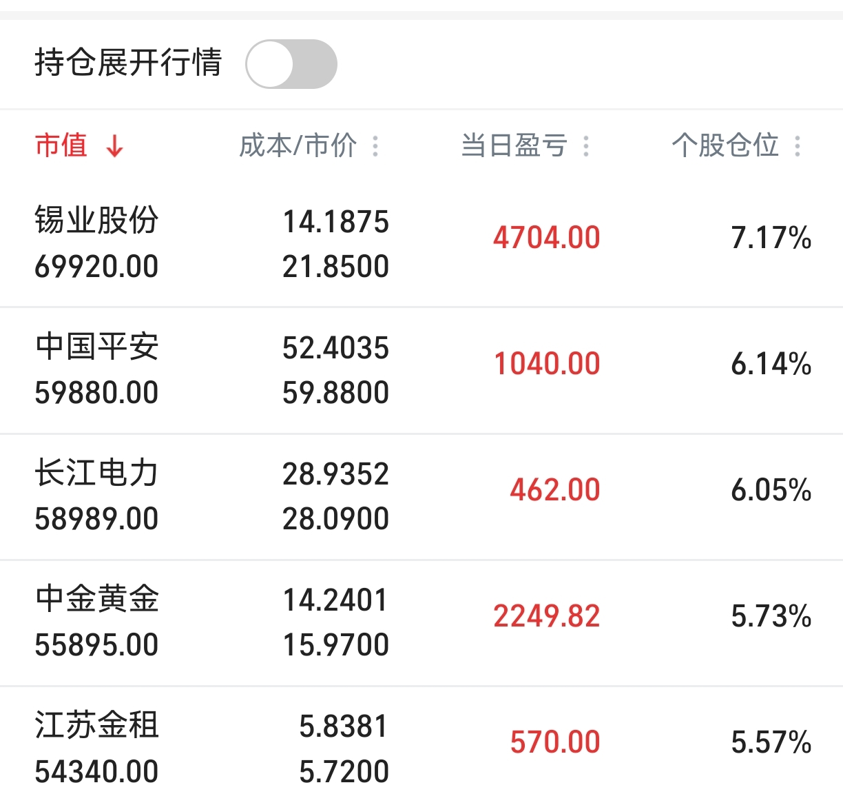
Task: Open the 中金黄金 holding row
Action: click(421, 622)
